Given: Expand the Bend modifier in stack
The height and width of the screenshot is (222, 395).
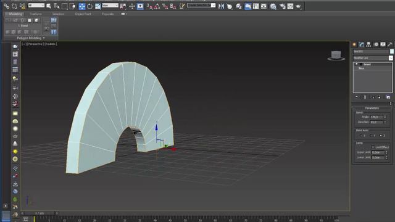Looking at the screenshot, I should (357, 64).
